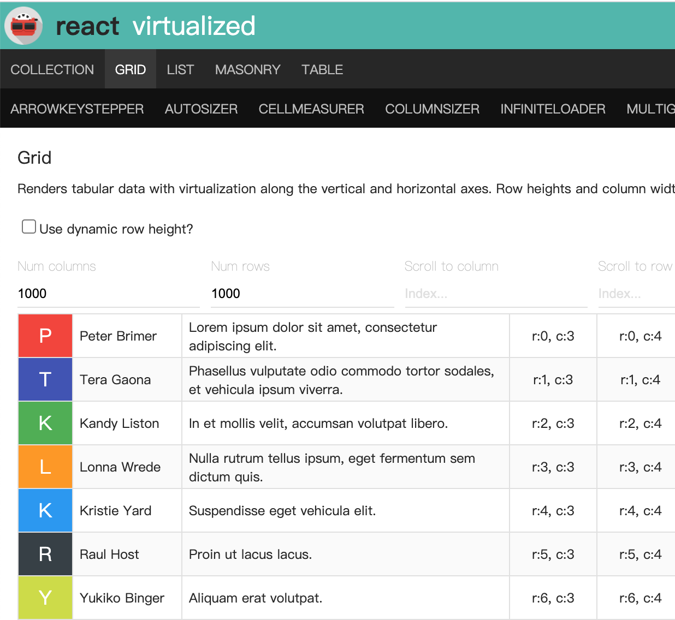Switch to the COLLECTION tab

point(52,69)
